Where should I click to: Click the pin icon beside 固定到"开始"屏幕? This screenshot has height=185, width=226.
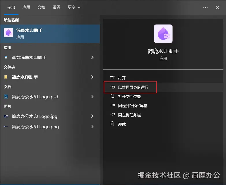112,105
